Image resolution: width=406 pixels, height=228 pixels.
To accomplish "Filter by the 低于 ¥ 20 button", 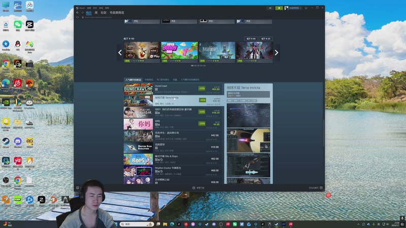I will [265, 39].
